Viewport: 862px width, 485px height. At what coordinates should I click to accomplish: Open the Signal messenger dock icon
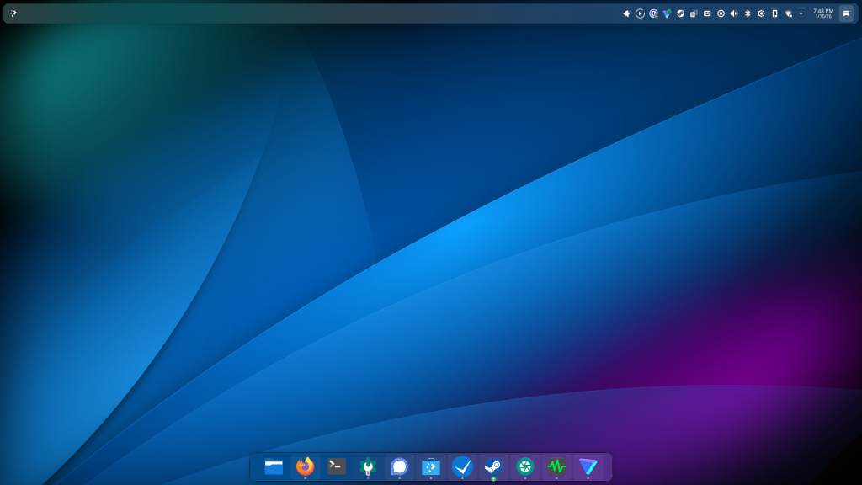coord(399,466)
